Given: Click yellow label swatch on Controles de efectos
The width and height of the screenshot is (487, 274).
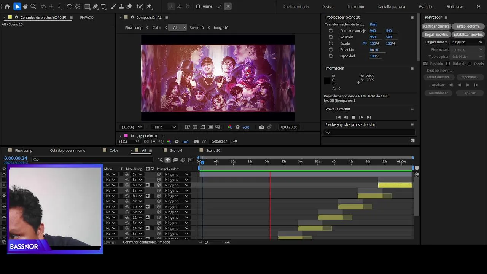Looking at the screenshot, I should [10, 17].
